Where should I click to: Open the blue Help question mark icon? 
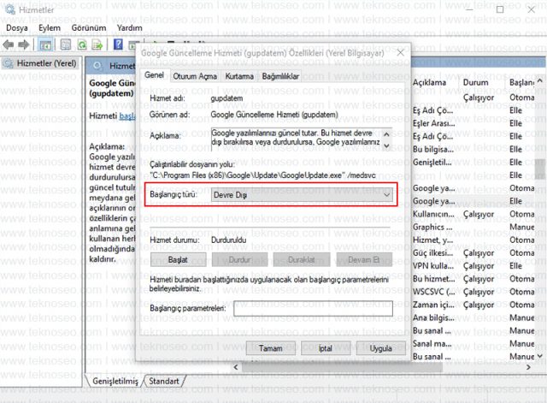point(118,44)
